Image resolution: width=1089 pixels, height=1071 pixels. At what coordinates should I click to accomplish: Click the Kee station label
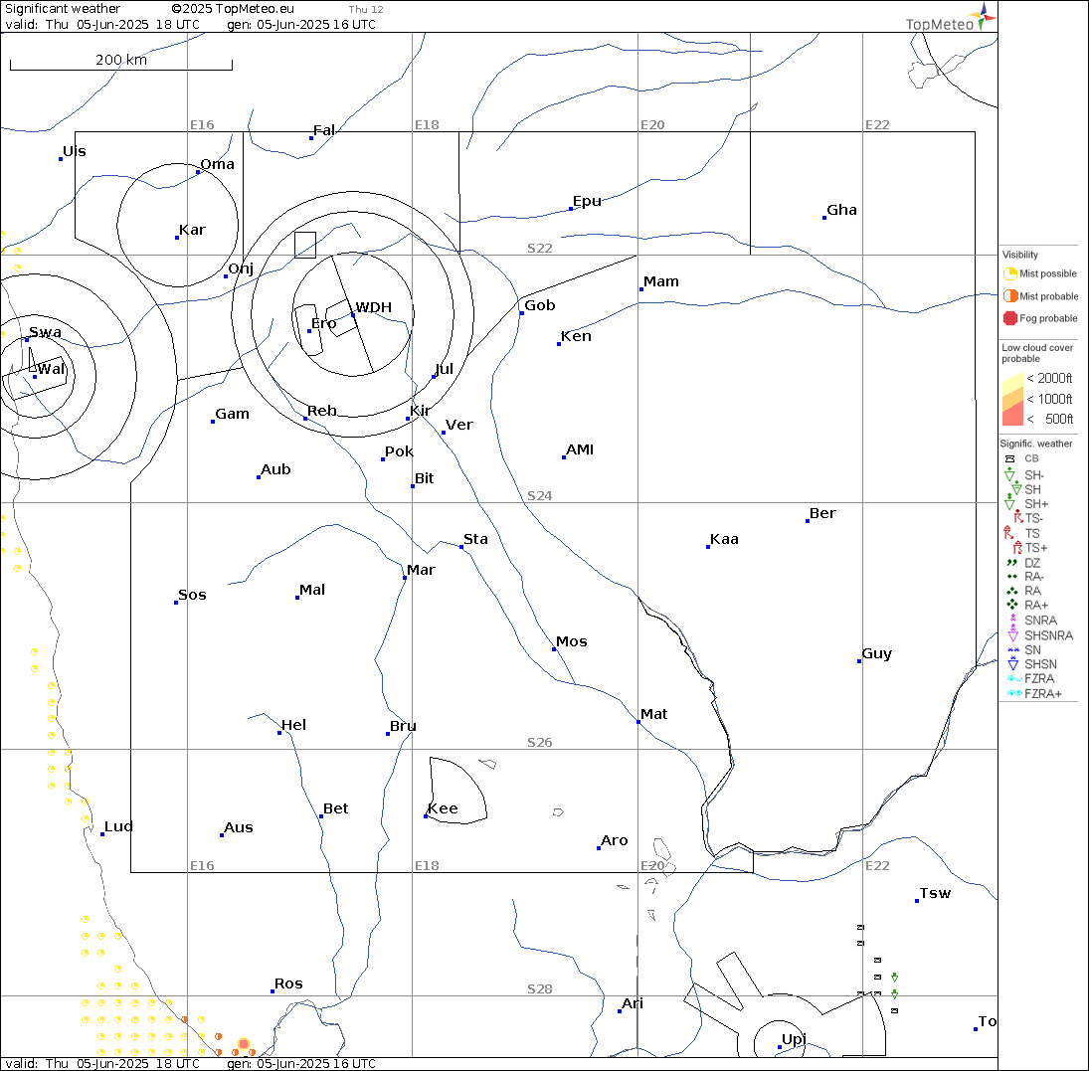click(x=444, y=808)
